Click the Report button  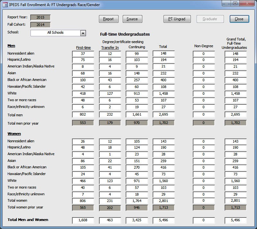[109, 19]
